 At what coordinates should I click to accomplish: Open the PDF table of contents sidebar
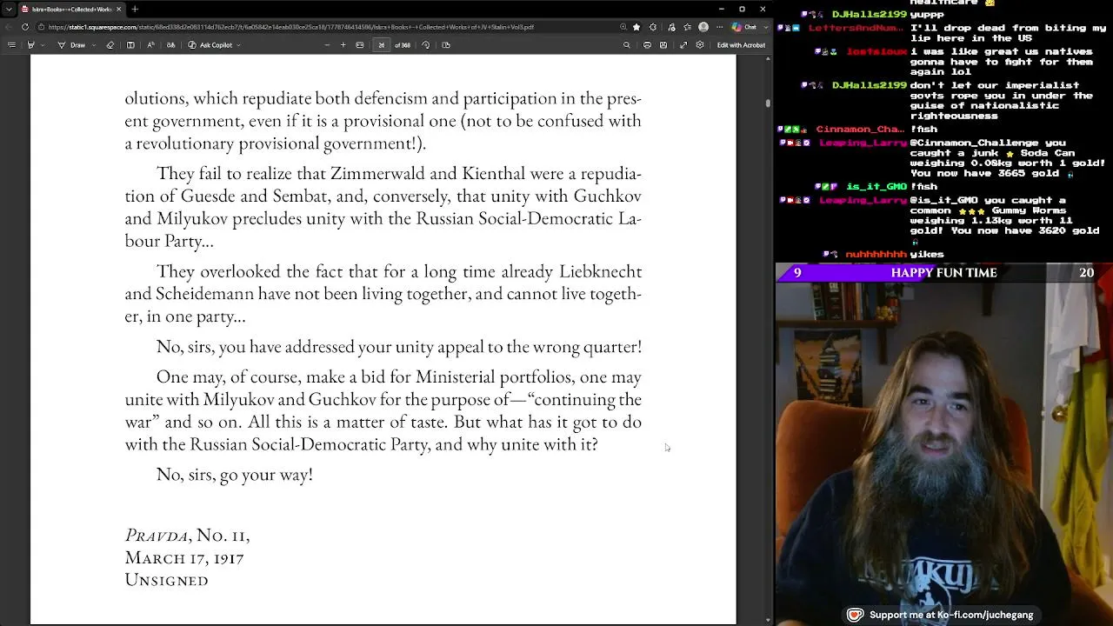[x=11, y=45]
